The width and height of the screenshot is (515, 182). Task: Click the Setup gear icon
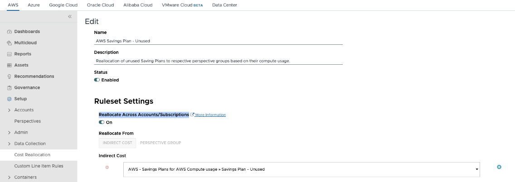coord(9,99)
